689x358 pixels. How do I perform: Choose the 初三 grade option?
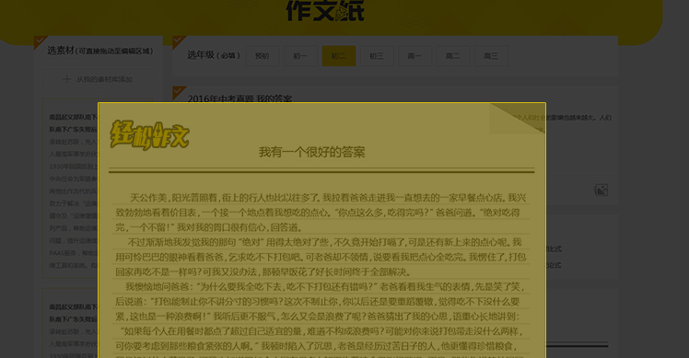point(377,56)
